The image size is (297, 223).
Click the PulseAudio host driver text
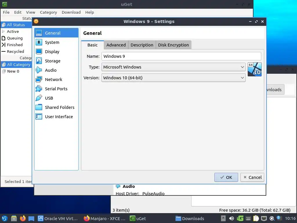[x=153, y=193]
